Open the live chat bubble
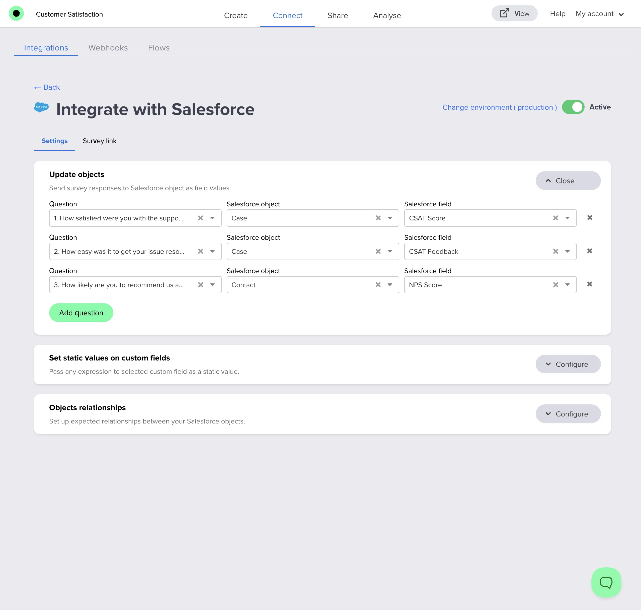Screen dimensions: 641x610 [606, 582]
